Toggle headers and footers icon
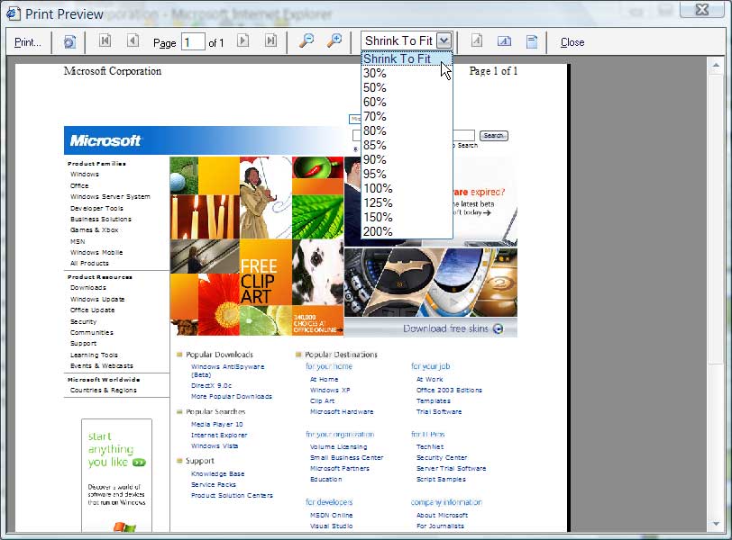This screenshot has height=540, width=732. (x=532, y=41)
